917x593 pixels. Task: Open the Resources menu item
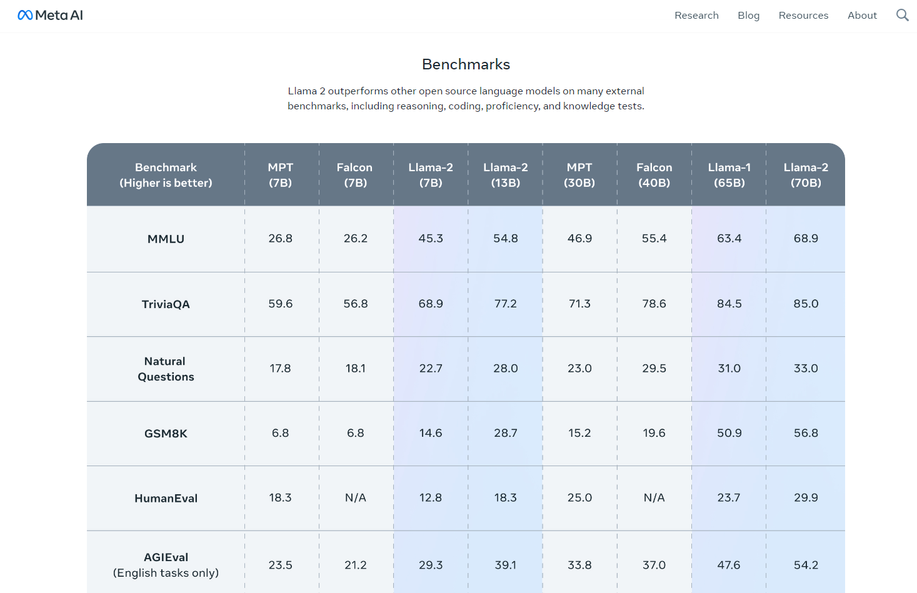click(803, 15)
